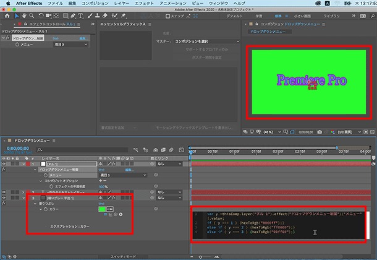The width and height of the screenshot is (377, 260).
Task: Toggle Draft 3D icon in timeline
Action: tap(146, 150)
